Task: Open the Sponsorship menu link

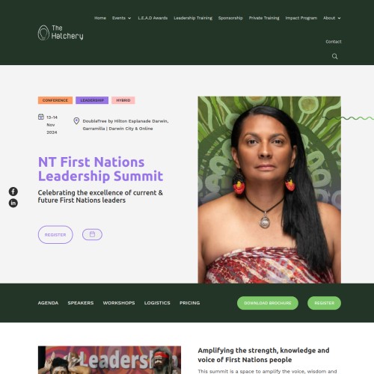Action: pyautogui.click(x=230, y=18)
